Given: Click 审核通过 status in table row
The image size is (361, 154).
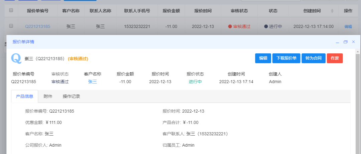Looking at the screenshot, I should coord(239,27).
